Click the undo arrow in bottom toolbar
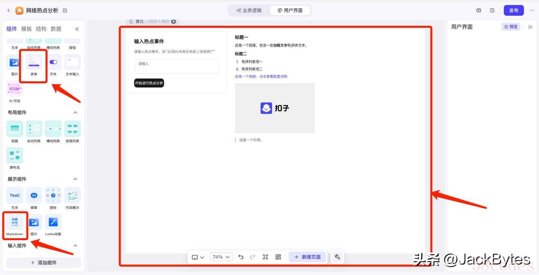 (x=241, y=257)
